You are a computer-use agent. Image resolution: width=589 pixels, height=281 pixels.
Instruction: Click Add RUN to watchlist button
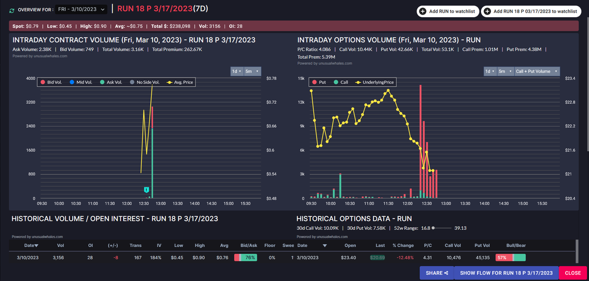448,11
